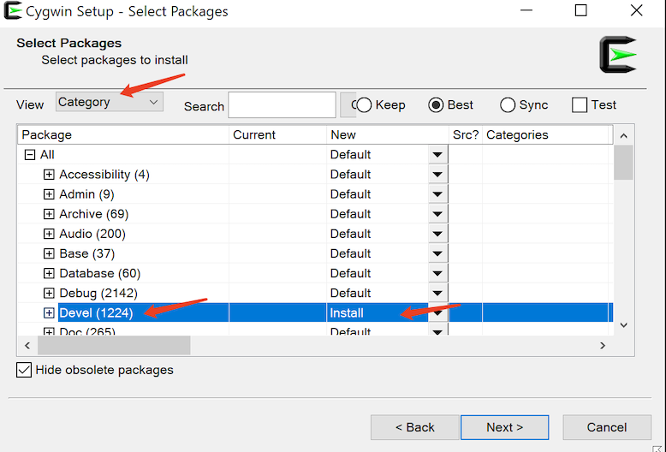Open the action dropdown for Devel row
The width and height of the screenshot is (666, 452).
point(437,313)
